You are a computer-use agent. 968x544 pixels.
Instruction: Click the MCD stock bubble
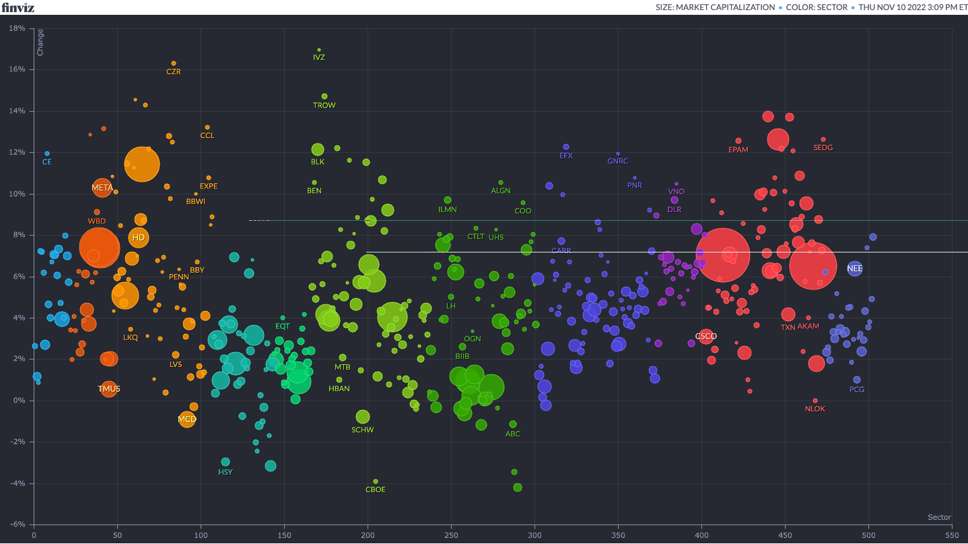click(x=187, y=419)
